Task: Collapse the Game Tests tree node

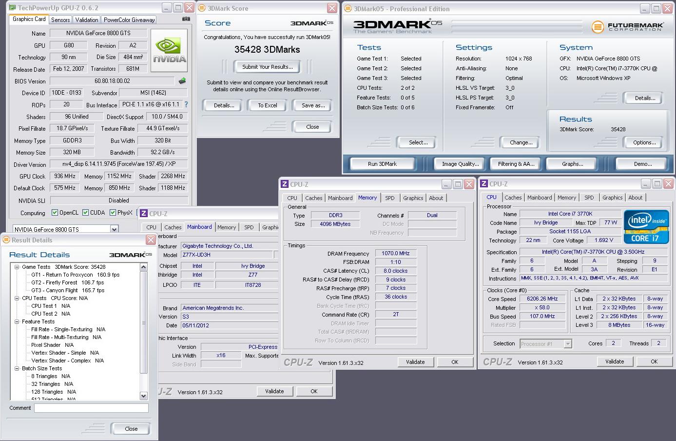Action: click(x=17, y=267)
